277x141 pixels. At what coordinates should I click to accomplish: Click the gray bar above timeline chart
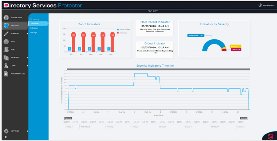[159, 69]
